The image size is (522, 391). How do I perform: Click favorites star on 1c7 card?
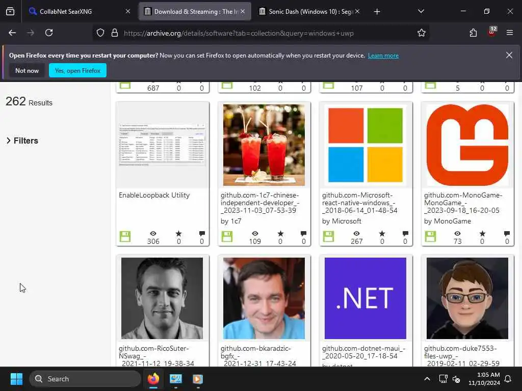click(x=281, y=233)
